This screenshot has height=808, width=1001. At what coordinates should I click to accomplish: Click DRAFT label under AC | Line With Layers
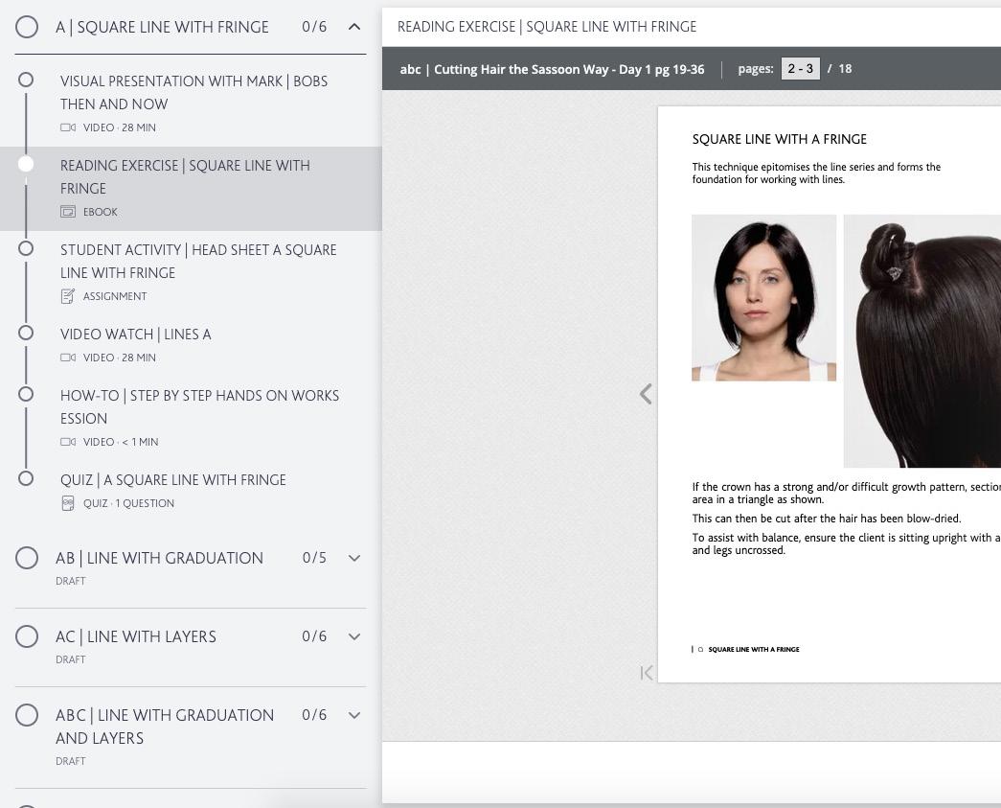[x=70, y=659]
